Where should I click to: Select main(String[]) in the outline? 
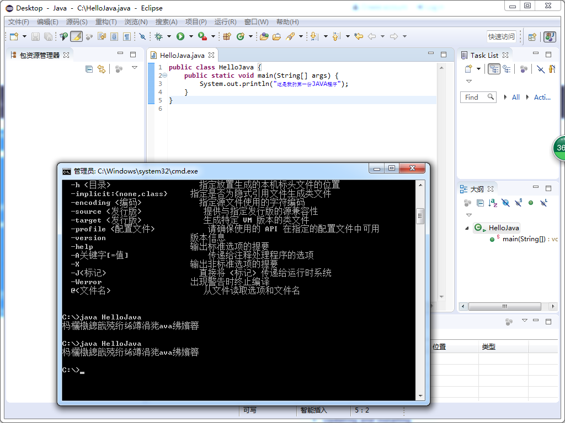tap(524, 239)
